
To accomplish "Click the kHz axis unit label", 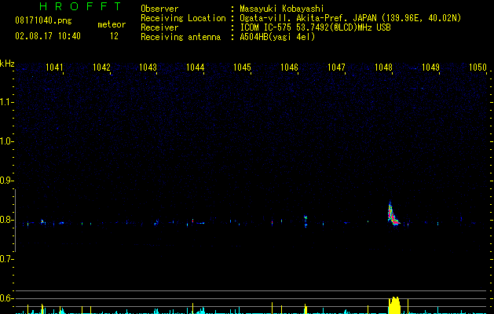I will [x=7, y=64].
